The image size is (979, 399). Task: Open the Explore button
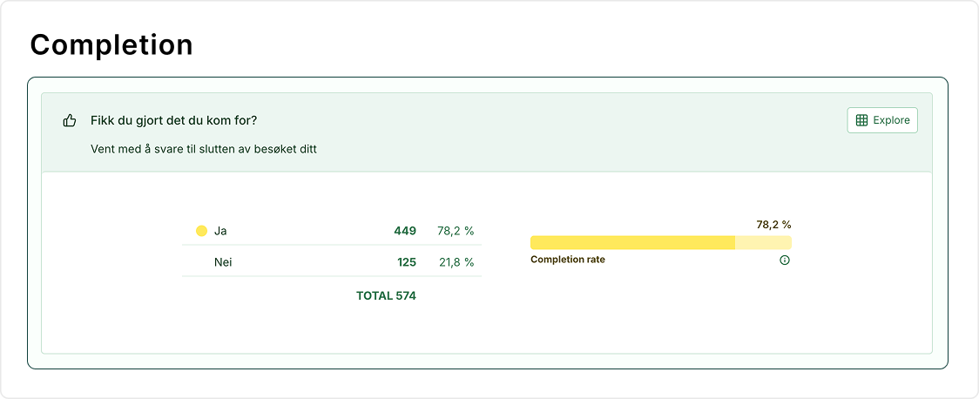(882, 120)
